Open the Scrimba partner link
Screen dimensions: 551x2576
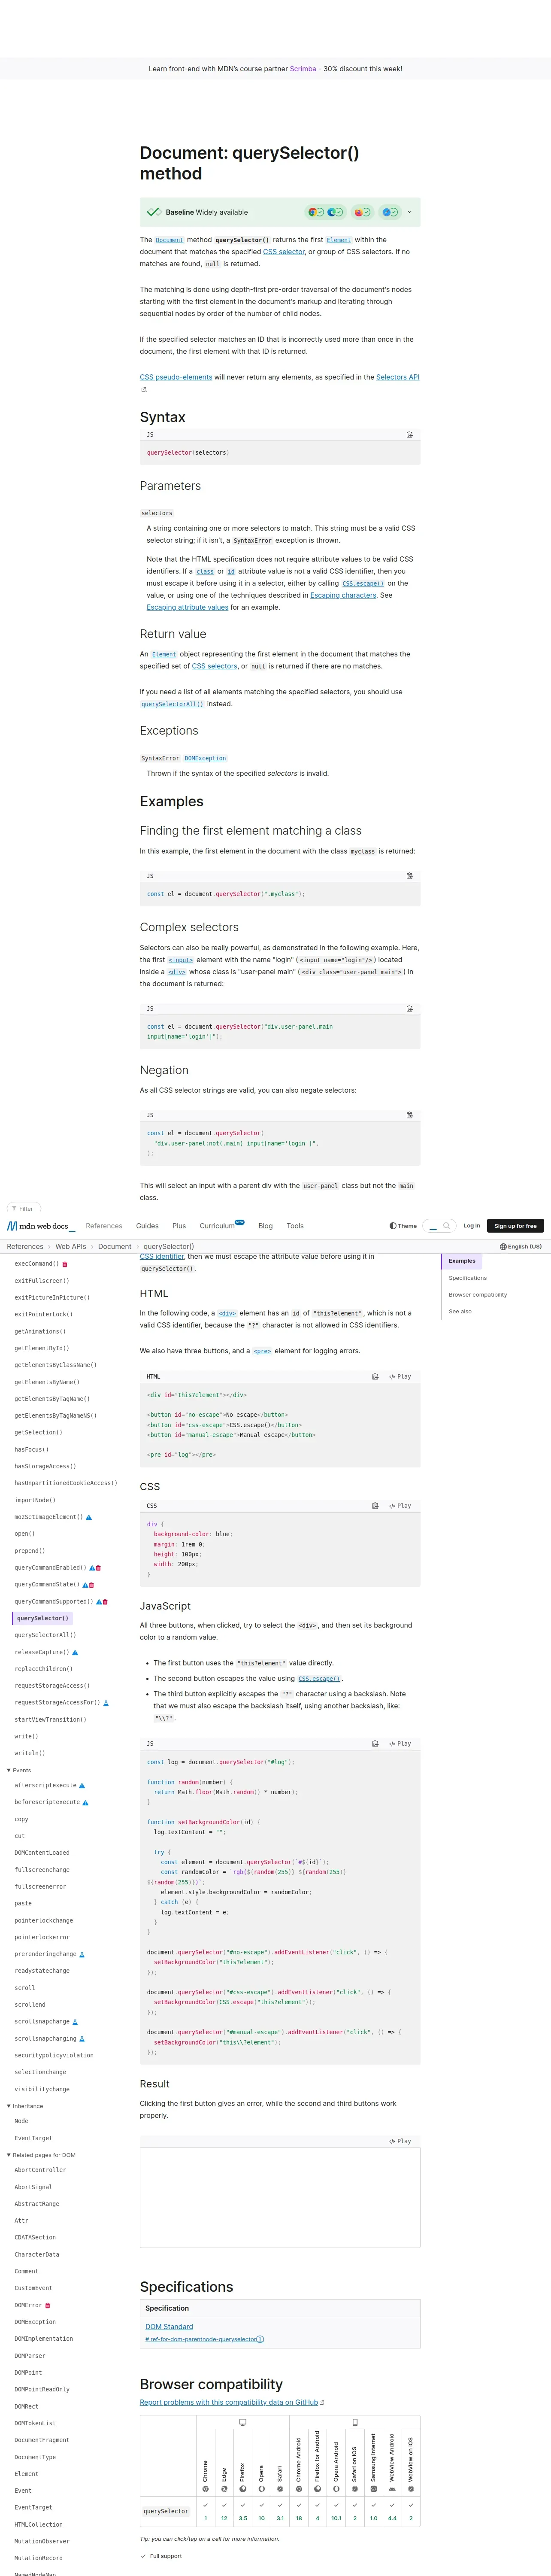point(303,69)
